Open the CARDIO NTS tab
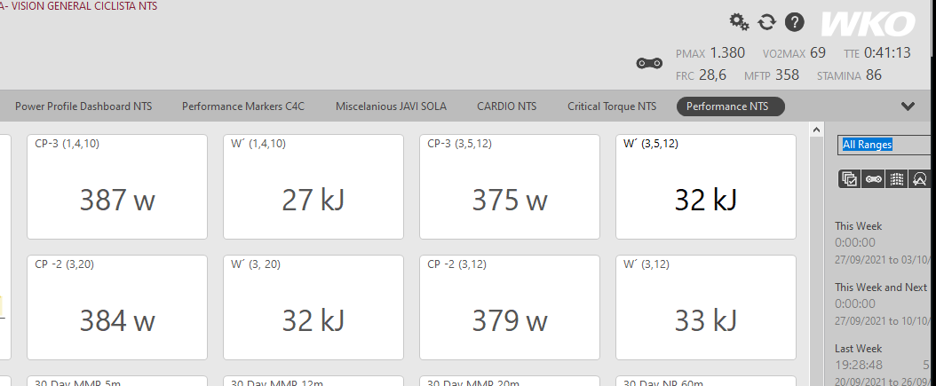The width and height of the screenshot is (936, 386). [507, 106]
